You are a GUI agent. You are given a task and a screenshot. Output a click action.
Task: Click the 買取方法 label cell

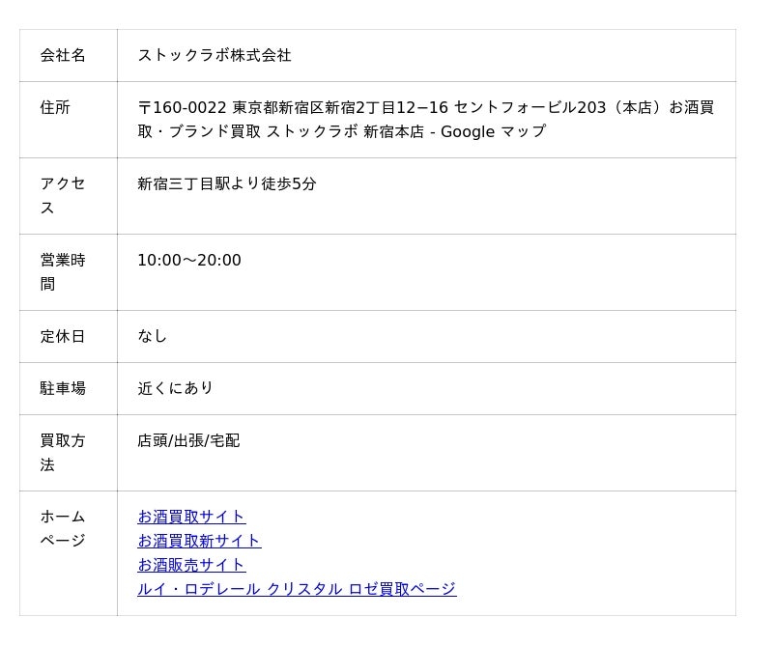[63, 452]
